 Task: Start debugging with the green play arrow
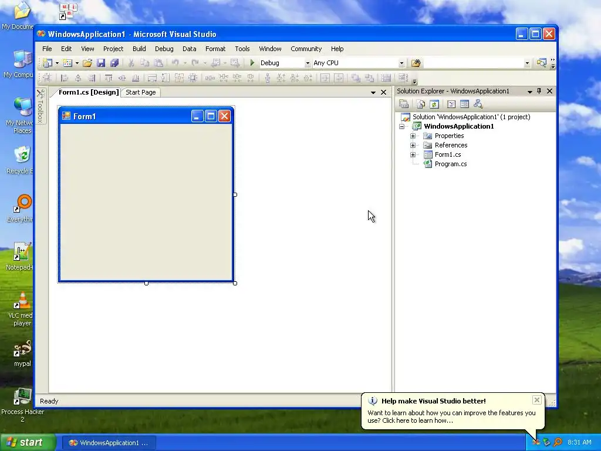252,62
